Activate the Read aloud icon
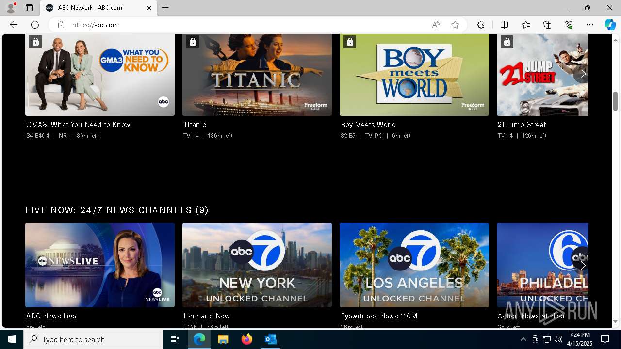621x349 pixels. (436, 25)
